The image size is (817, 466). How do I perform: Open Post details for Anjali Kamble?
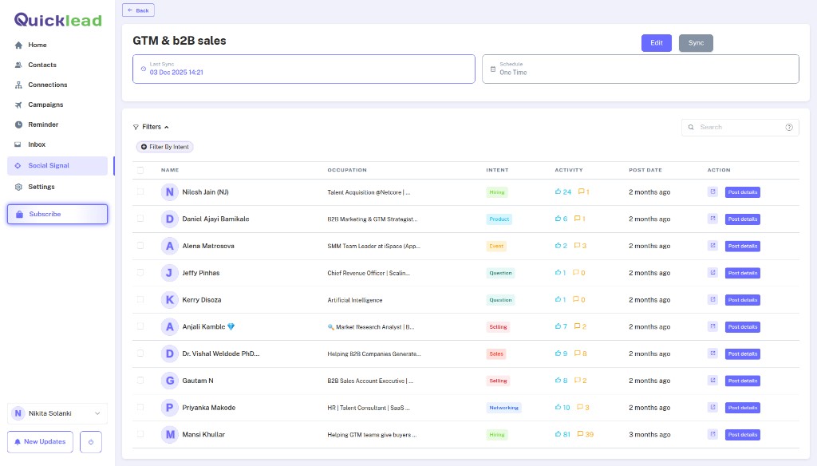pyautogui.click(x=742, y=326)
